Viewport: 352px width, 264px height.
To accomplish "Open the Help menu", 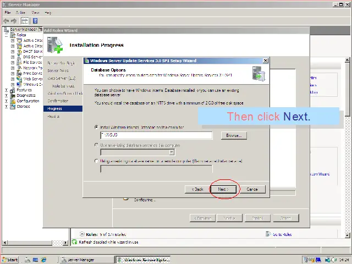I will click(48, 13).
